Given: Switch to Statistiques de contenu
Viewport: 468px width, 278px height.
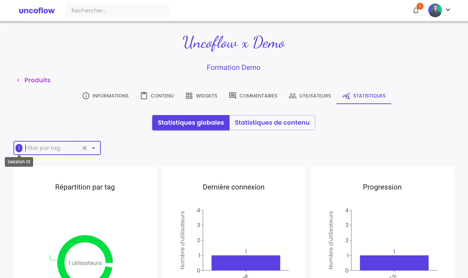Looking at the screenshot, I should click(x=272, y=123).
